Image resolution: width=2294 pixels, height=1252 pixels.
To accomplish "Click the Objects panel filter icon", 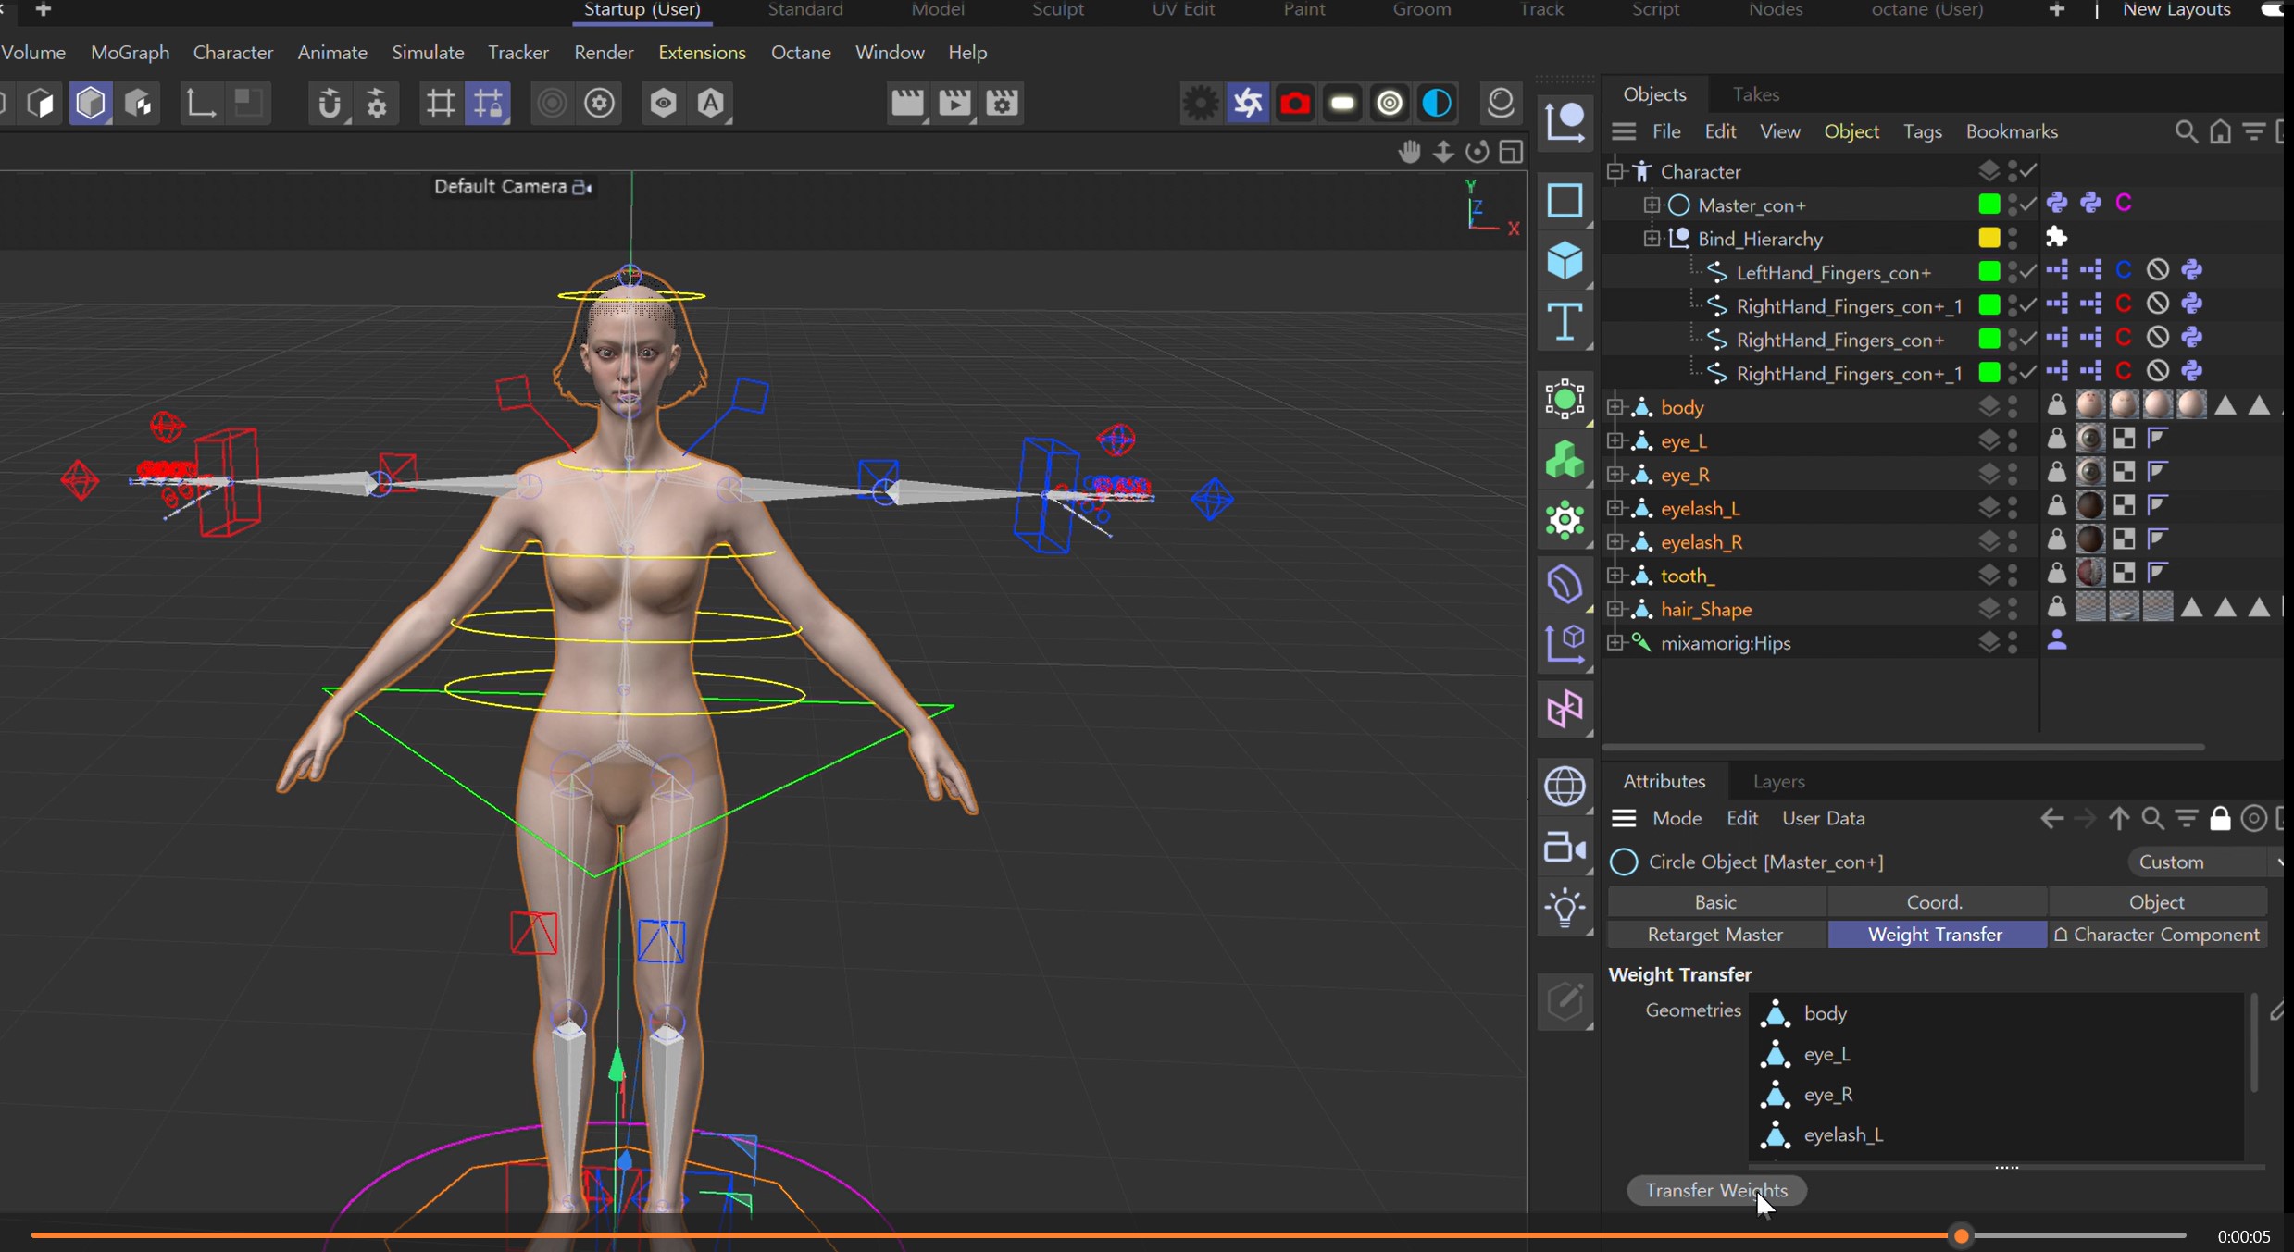I will [x=2254, y=131].
